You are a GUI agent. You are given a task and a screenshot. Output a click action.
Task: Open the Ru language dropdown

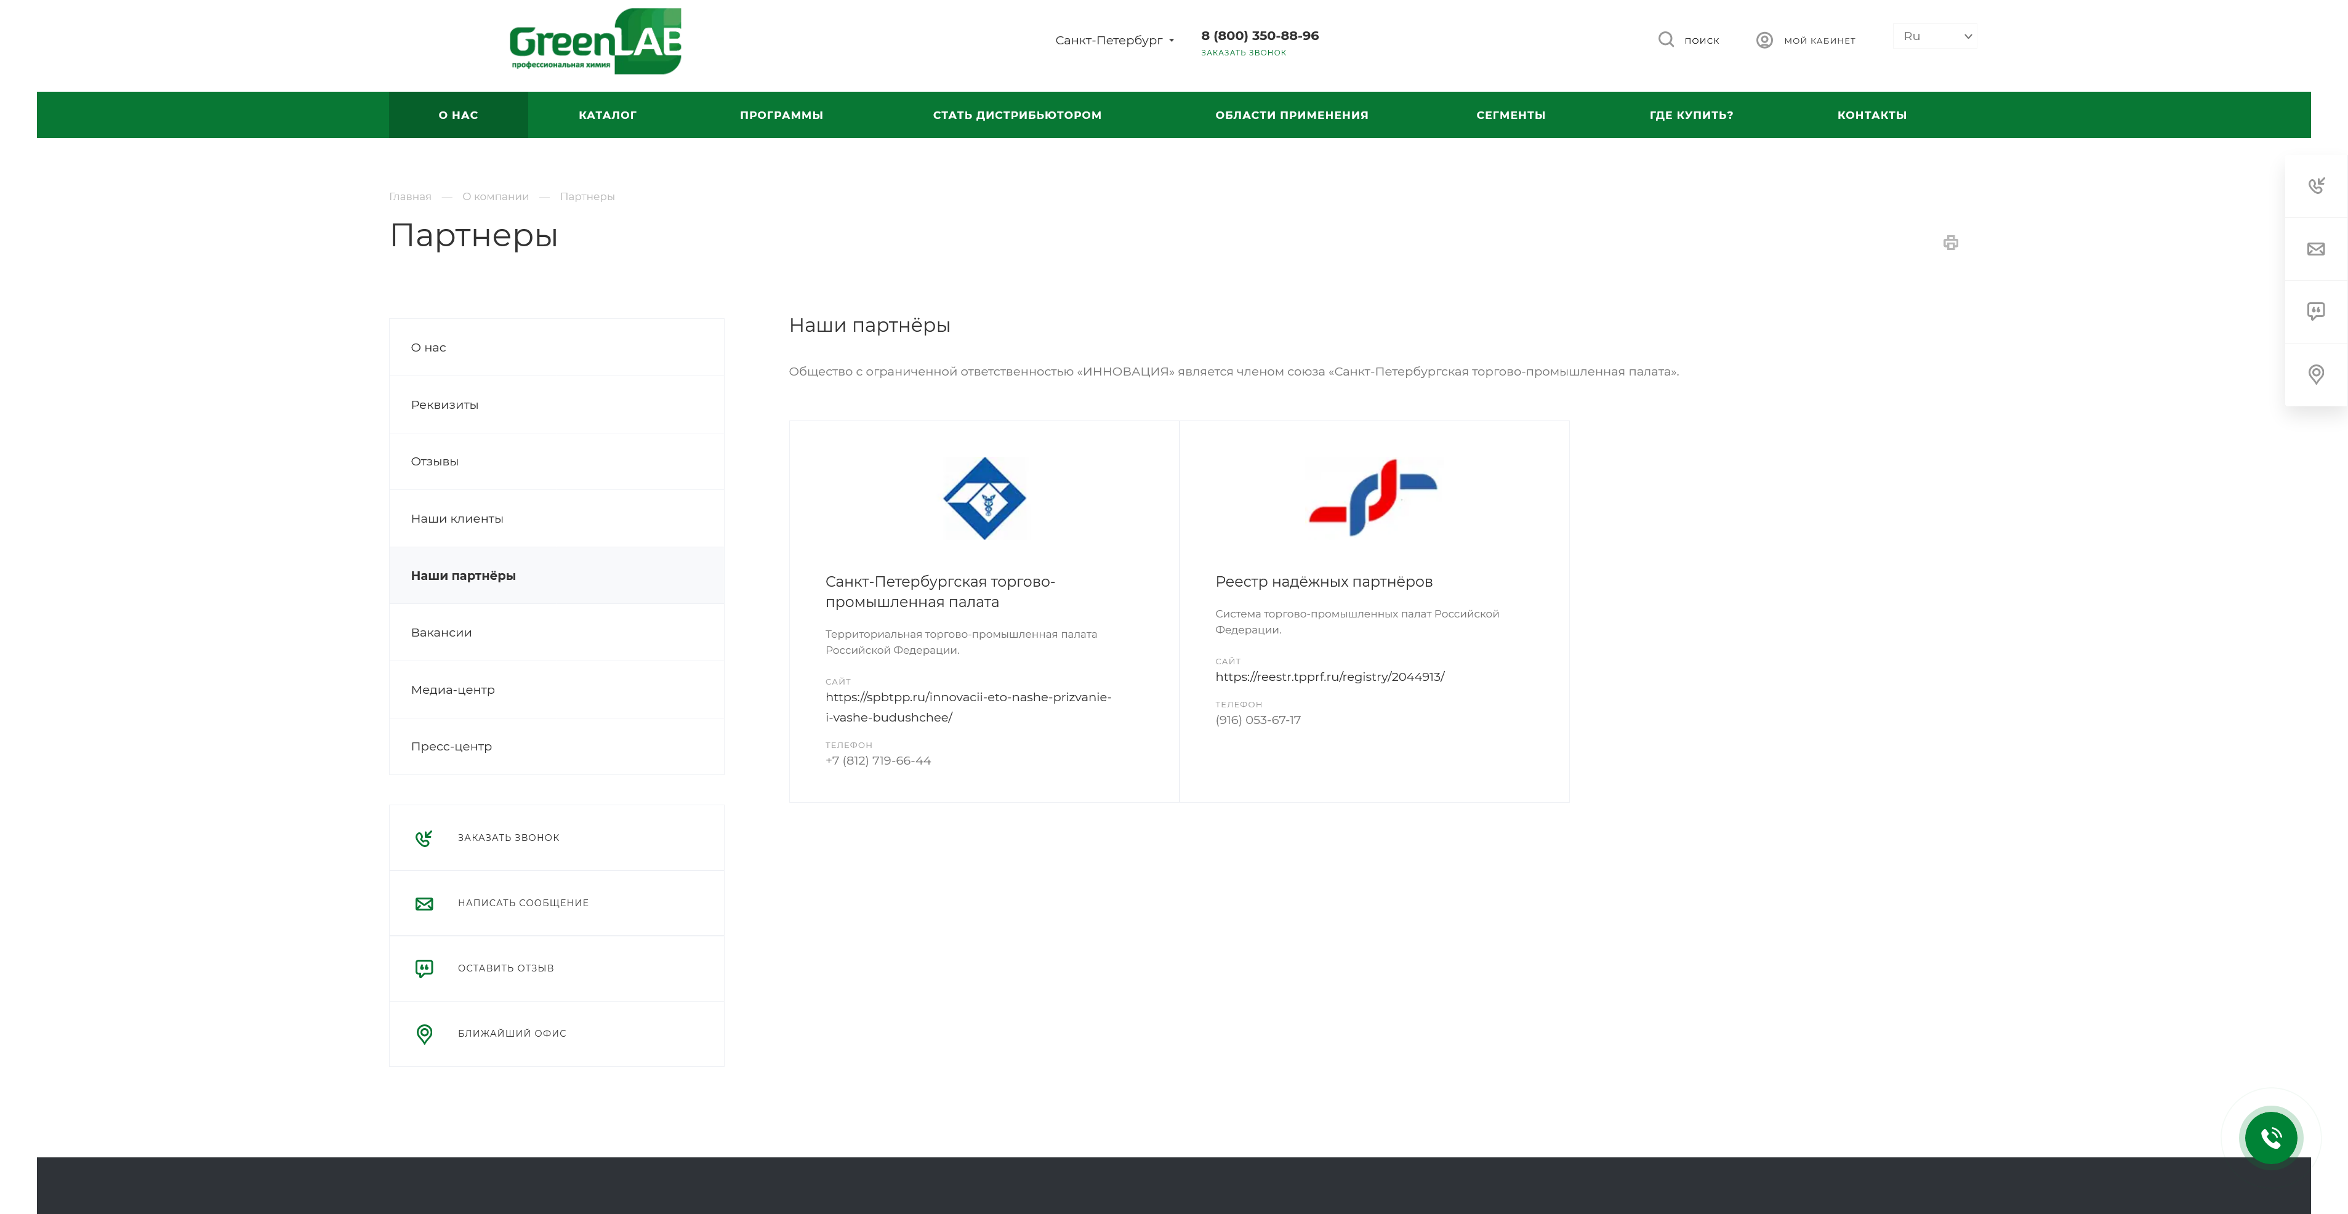[x=1936, y=36]
